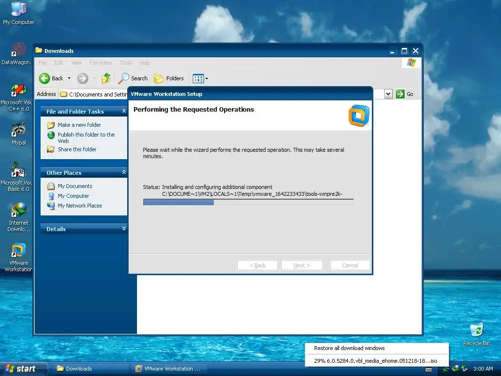Viewport: 501px width, 376px height.
Task: Click Next in VMware Workstation Setup
Action: point(301,265)
